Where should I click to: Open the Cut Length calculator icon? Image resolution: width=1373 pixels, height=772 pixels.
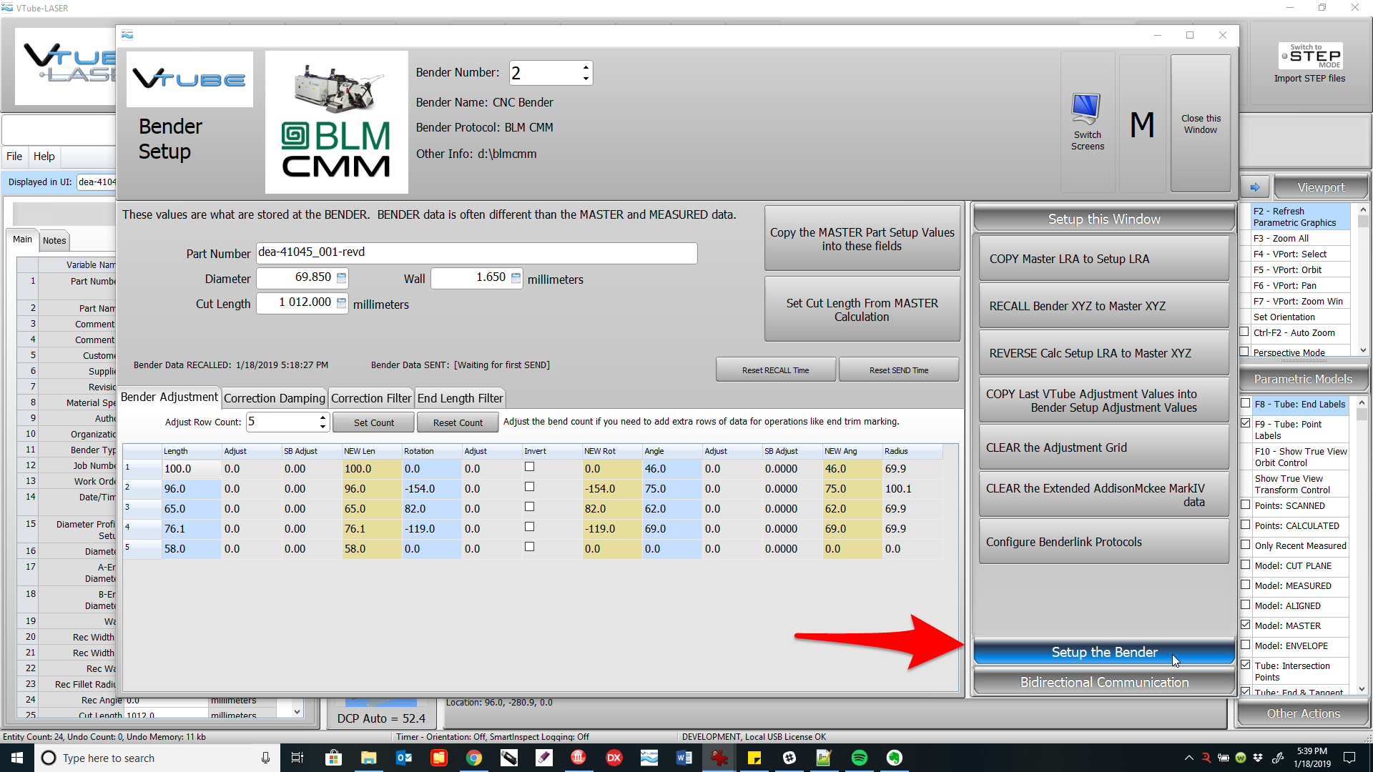[342, 303]
